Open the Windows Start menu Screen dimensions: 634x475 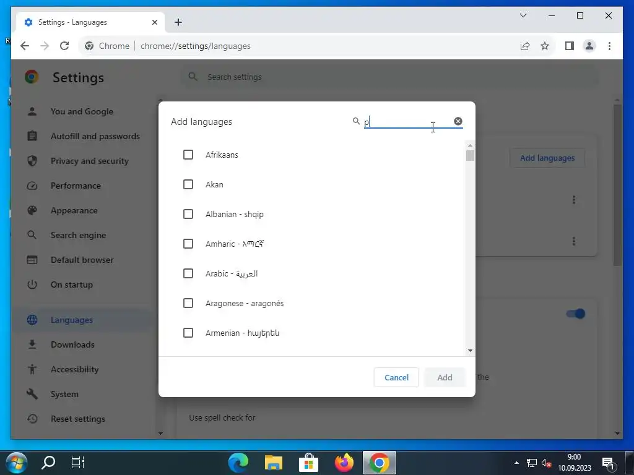click(16, 463)
